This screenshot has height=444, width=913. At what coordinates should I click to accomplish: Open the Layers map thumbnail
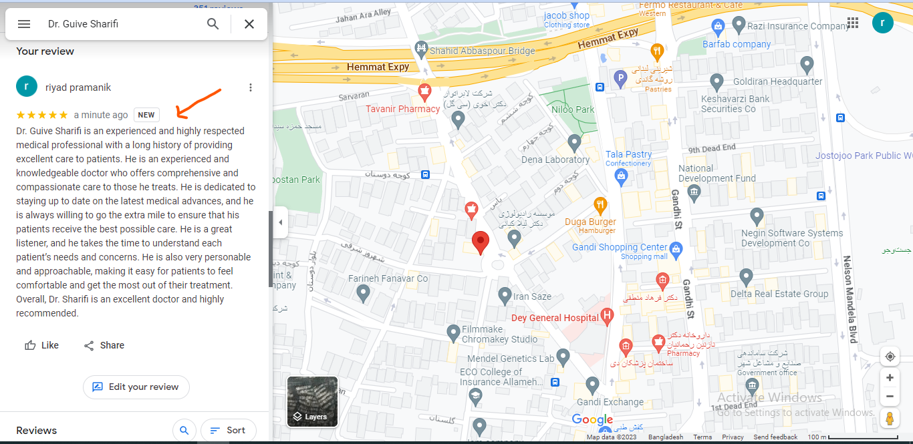point(312,401)
